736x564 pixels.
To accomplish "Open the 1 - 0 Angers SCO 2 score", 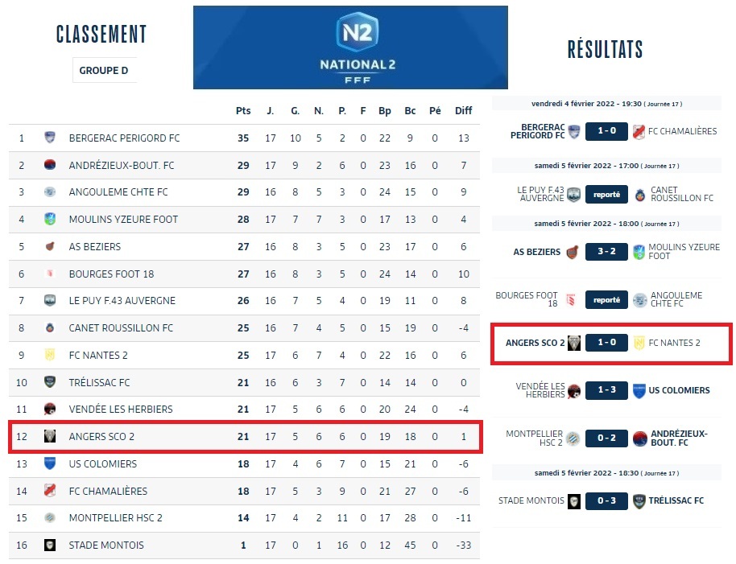I will pos(606,343).
